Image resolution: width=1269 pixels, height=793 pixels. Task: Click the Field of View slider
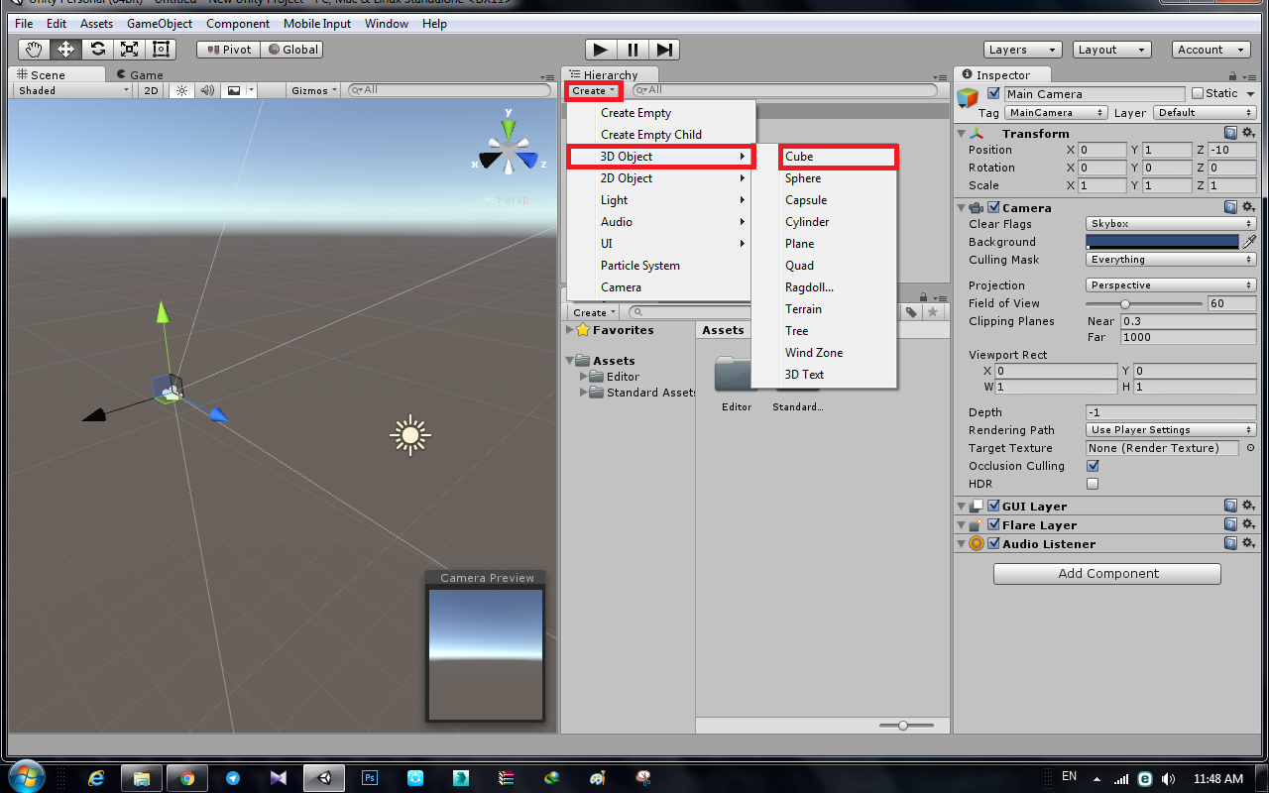pyautogui.click(x=1144, y=304)
